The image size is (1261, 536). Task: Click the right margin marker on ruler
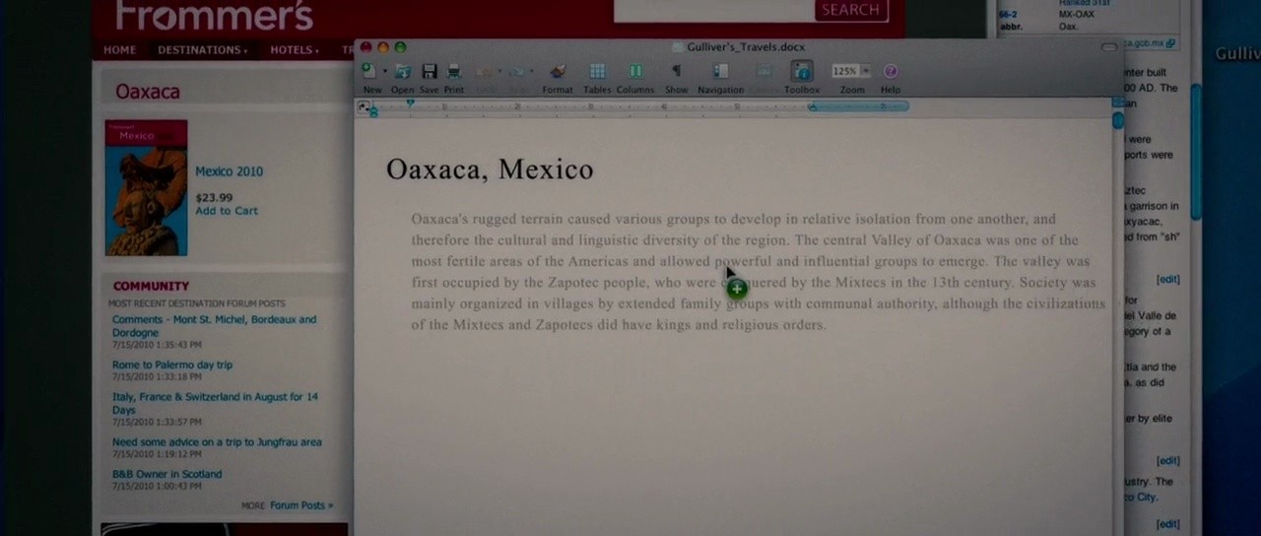812,106
